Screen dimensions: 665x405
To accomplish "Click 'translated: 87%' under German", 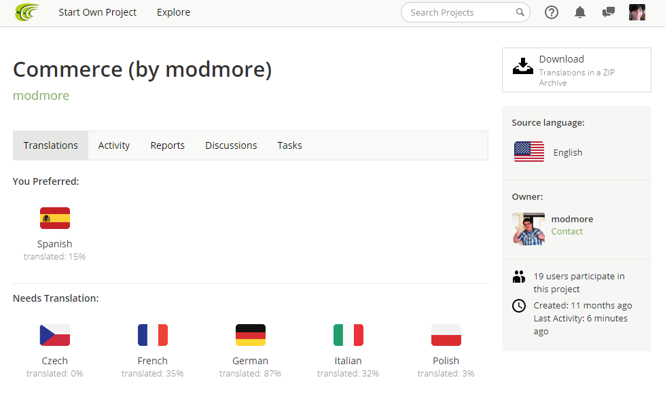I will pos(250,374).
